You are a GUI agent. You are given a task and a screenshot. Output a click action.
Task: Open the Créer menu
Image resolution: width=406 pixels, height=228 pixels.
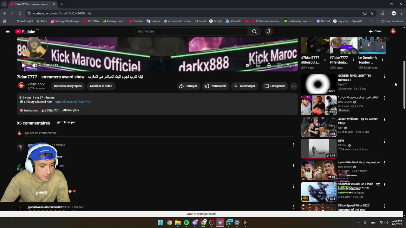(375, 31)
